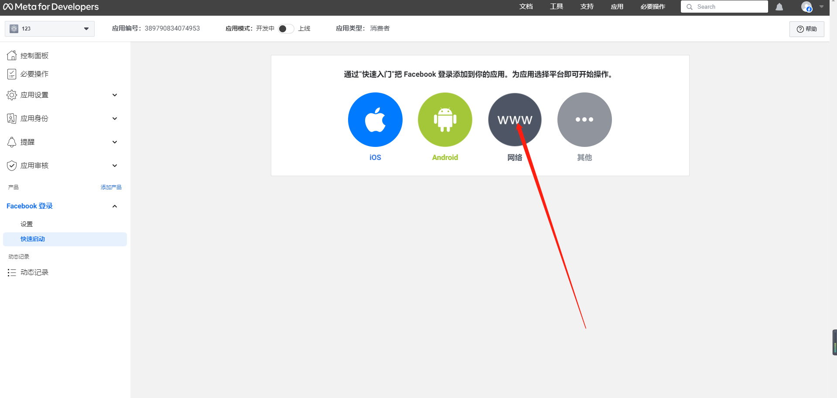Click the iOS text label
837x398 pixels.
(375, 157)
